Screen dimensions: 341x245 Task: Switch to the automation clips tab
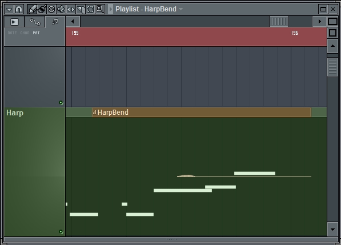[35, 22]
